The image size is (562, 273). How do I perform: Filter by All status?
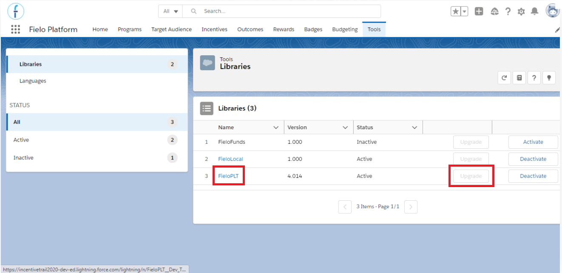[x=97, y=122]
